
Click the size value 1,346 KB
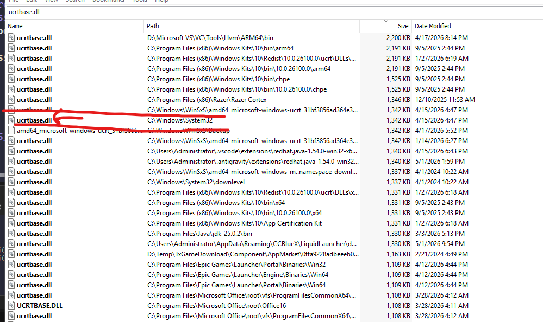pos(398,100)
